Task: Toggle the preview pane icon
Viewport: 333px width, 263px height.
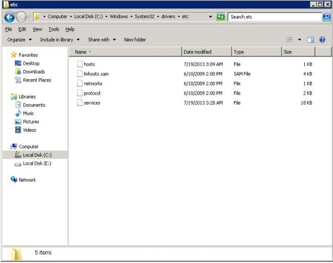Action: pyautogui.click(x=310, y=40)
